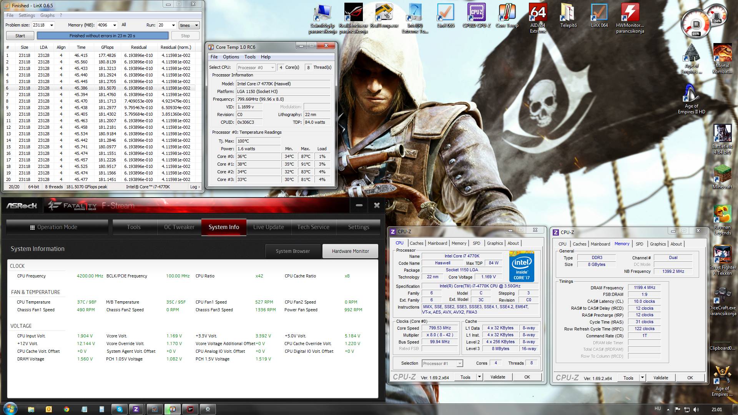This screenshot has height=415, width=738.
Task: Switch to CPU-Z taskbar button
Action: [x=136, y=409]
